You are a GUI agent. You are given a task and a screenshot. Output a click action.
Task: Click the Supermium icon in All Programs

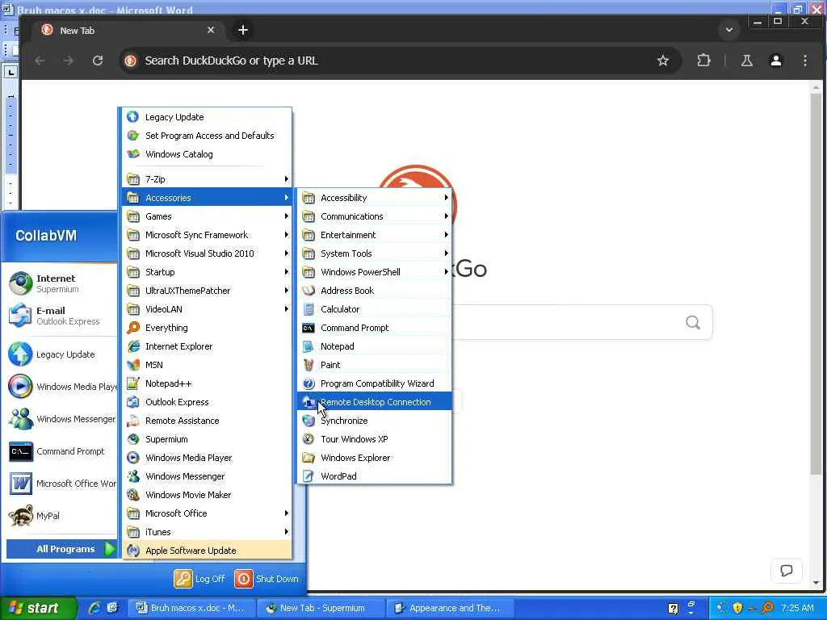pyautogui.click(x=133, y=439)
